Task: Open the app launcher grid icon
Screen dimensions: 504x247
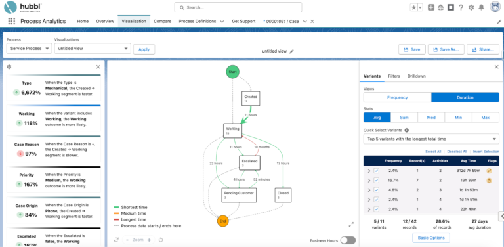Action: pyautogui.click(x=12, y=21)
